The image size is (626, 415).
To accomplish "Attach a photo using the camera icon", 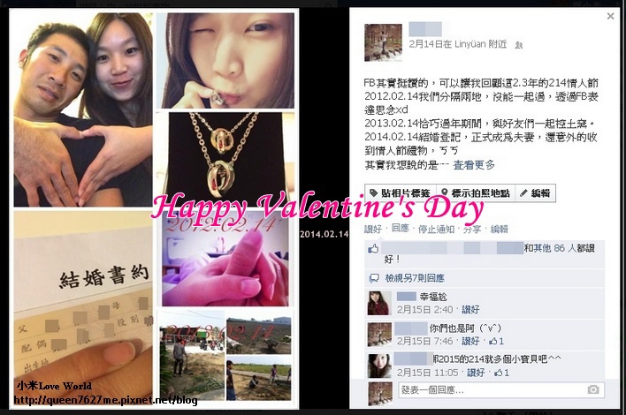I will tap(593, 389).
